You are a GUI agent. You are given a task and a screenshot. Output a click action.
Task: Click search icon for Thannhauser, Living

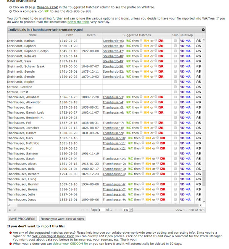pyautogui.click(x=198, y=179)
